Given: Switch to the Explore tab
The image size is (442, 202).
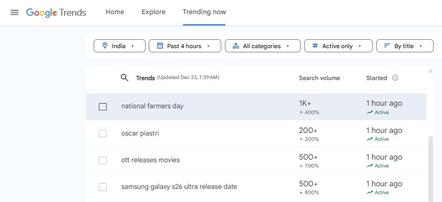Looking at the screenshot, I should 153,12.
